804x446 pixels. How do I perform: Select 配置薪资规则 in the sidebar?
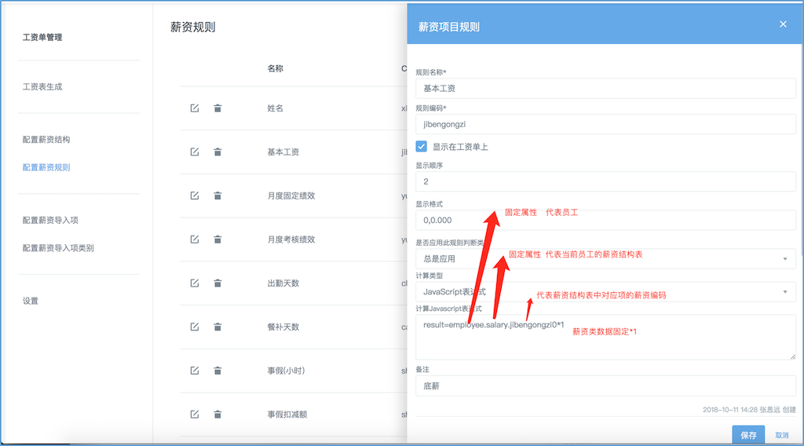46,167
